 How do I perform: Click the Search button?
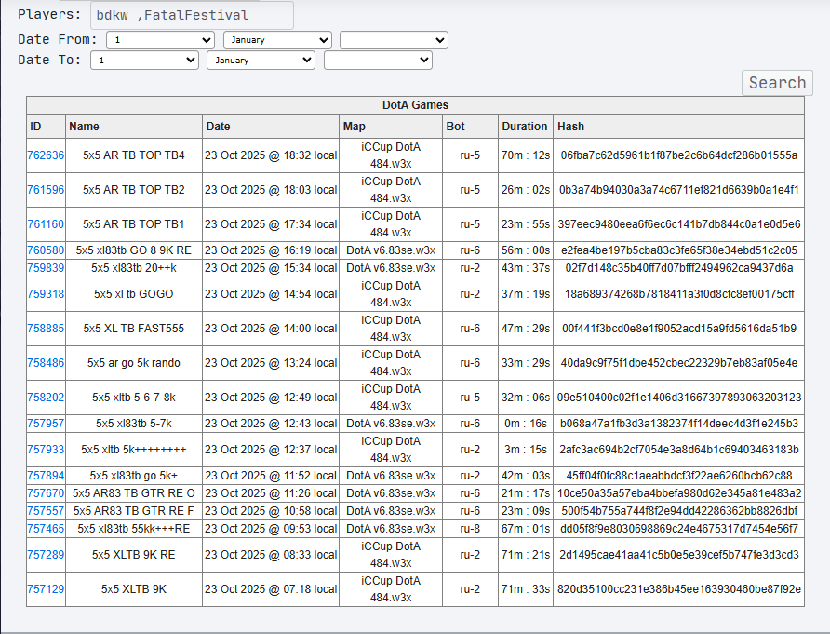777,83
